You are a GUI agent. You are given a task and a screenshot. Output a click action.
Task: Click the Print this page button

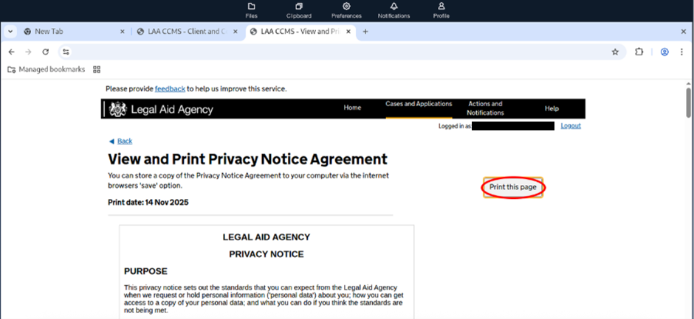pyautogui.click(x=513, y=187)
